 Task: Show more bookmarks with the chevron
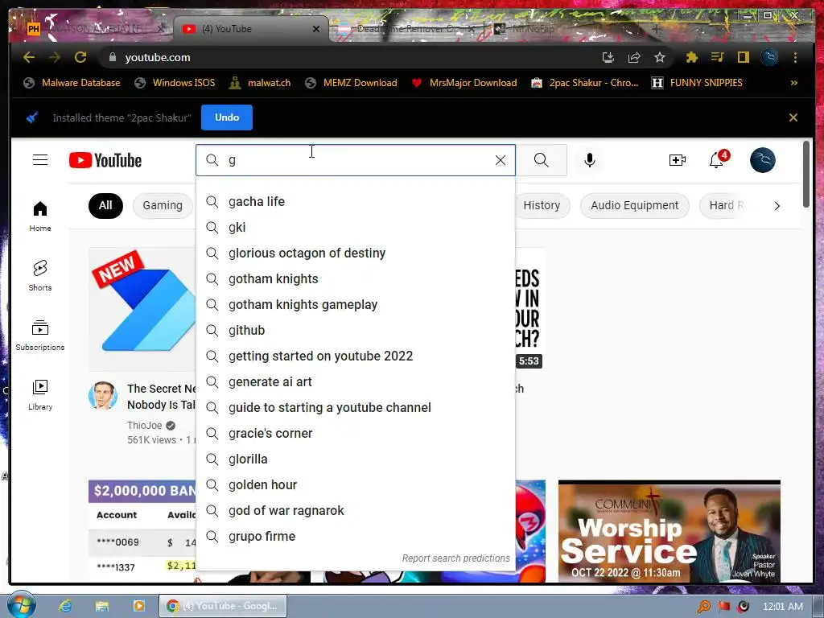(x=793, y=83)
